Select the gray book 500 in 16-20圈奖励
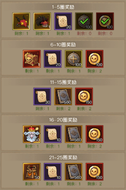 click(74, 134)
